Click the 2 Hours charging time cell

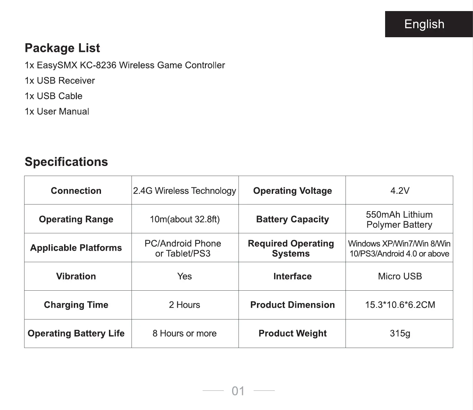[x=185, y=305]
